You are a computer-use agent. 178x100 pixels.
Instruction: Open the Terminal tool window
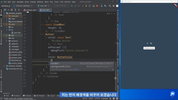[27, 96]
